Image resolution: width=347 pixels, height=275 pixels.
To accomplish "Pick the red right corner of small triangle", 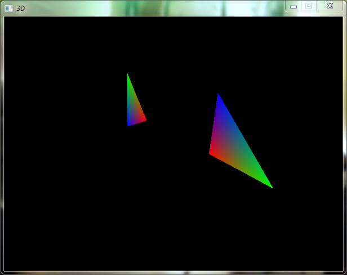I will [145, 119].
